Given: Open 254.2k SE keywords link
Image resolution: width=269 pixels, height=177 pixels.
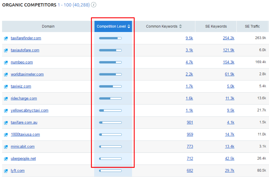Looking at the screenshot, I should point(228,38).
